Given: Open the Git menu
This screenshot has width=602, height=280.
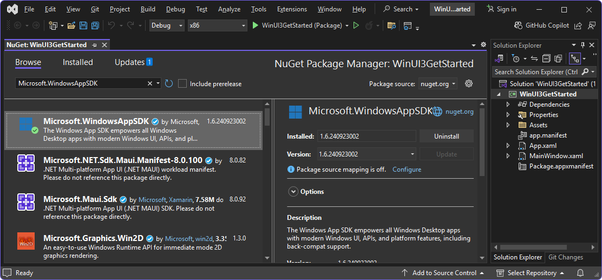Looking at the screenshot, I should point(95,9).
